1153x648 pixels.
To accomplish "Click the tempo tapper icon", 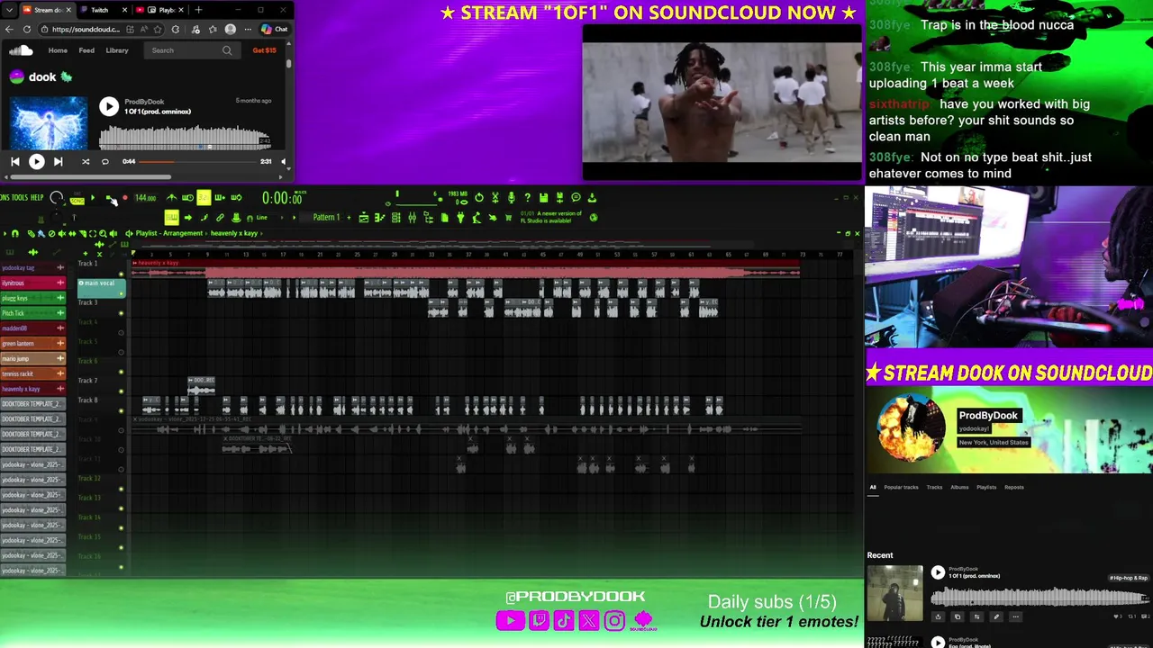I will coord(477,217).
